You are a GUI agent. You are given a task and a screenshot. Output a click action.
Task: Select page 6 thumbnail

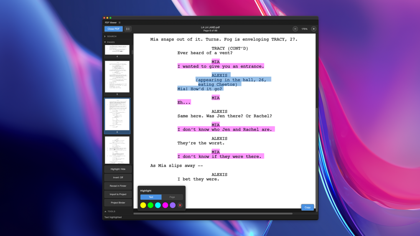117,114
